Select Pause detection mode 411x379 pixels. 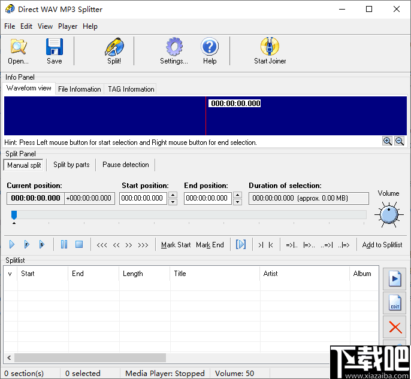[x=126, y=165]
